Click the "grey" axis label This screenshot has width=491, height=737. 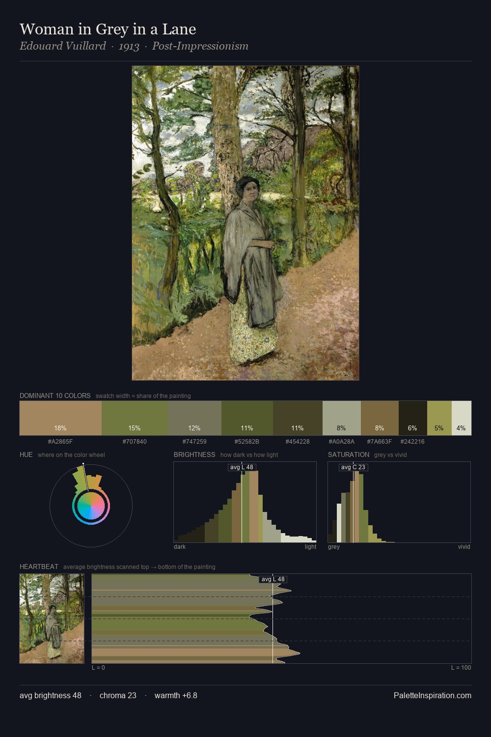tap(334, 547)
